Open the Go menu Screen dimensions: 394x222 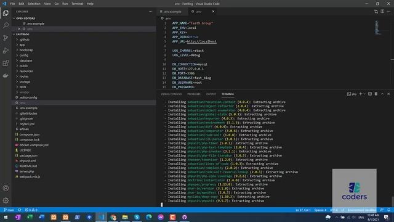(x=57, y=4)
